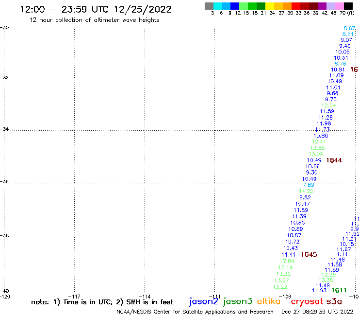
Task: Click the timestamp 'Dec 27 08:29:39 UTC 2022'
Action: coord(317,312)
